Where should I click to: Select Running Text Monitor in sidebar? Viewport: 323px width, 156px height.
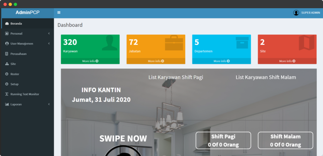25,94
